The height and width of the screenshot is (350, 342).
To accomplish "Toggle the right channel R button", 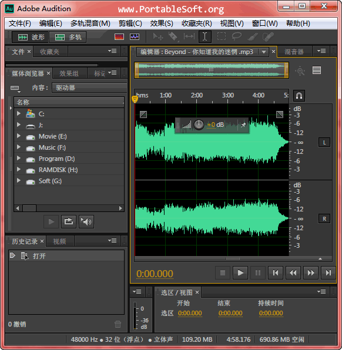I will 324,218.
